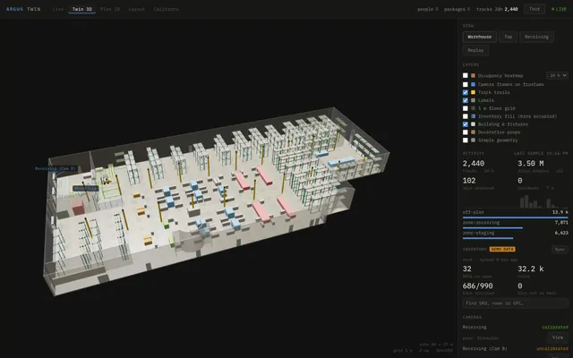573x358 pixels.
Task: Click the red pallet in receiving bay
Action: [x=78, y=207]
